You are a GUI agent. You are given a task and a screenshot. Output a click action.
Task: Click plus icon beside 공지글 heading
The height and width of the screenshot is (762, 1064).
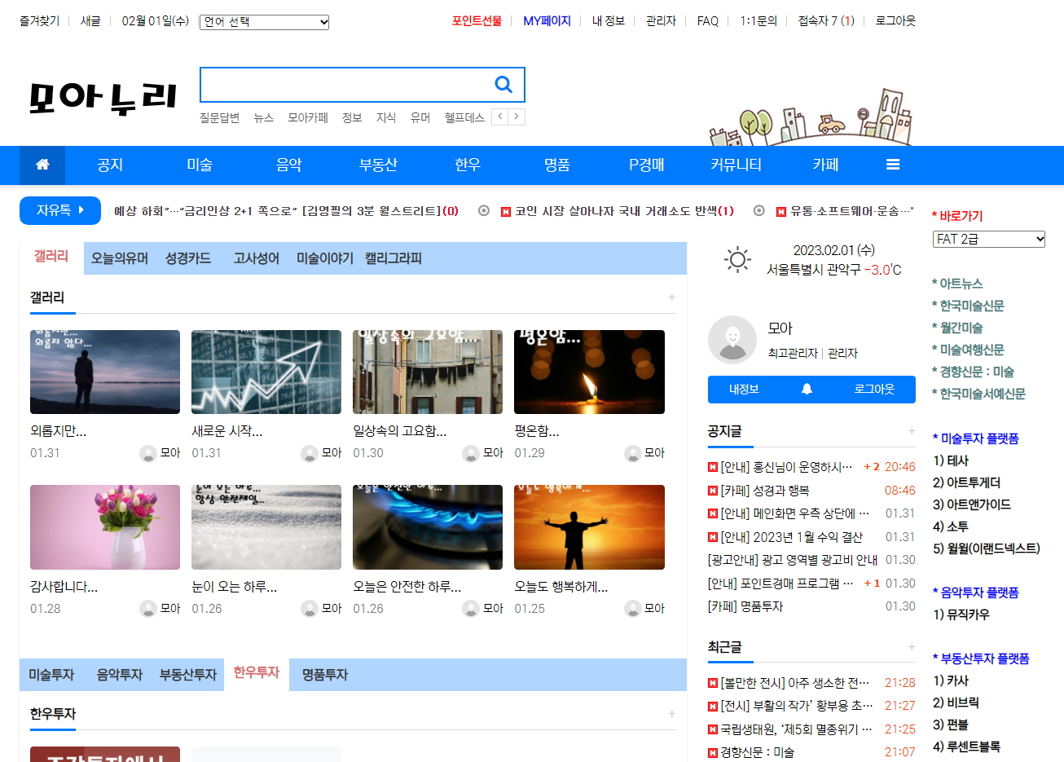(912, 431)
